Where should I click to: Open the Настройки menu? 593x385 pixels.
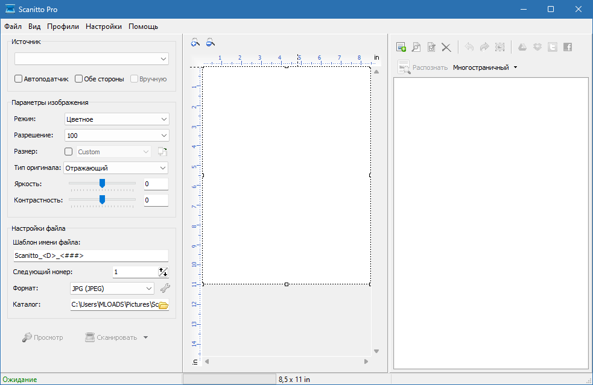tap(104, 27)
